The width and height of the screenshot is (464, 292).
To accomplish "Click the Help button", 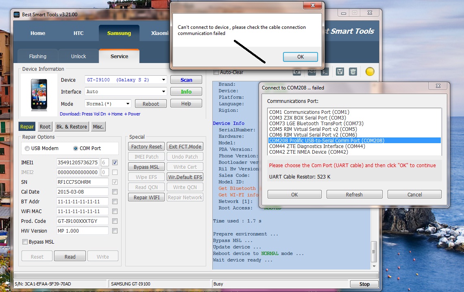I will [x=186, y=104].
